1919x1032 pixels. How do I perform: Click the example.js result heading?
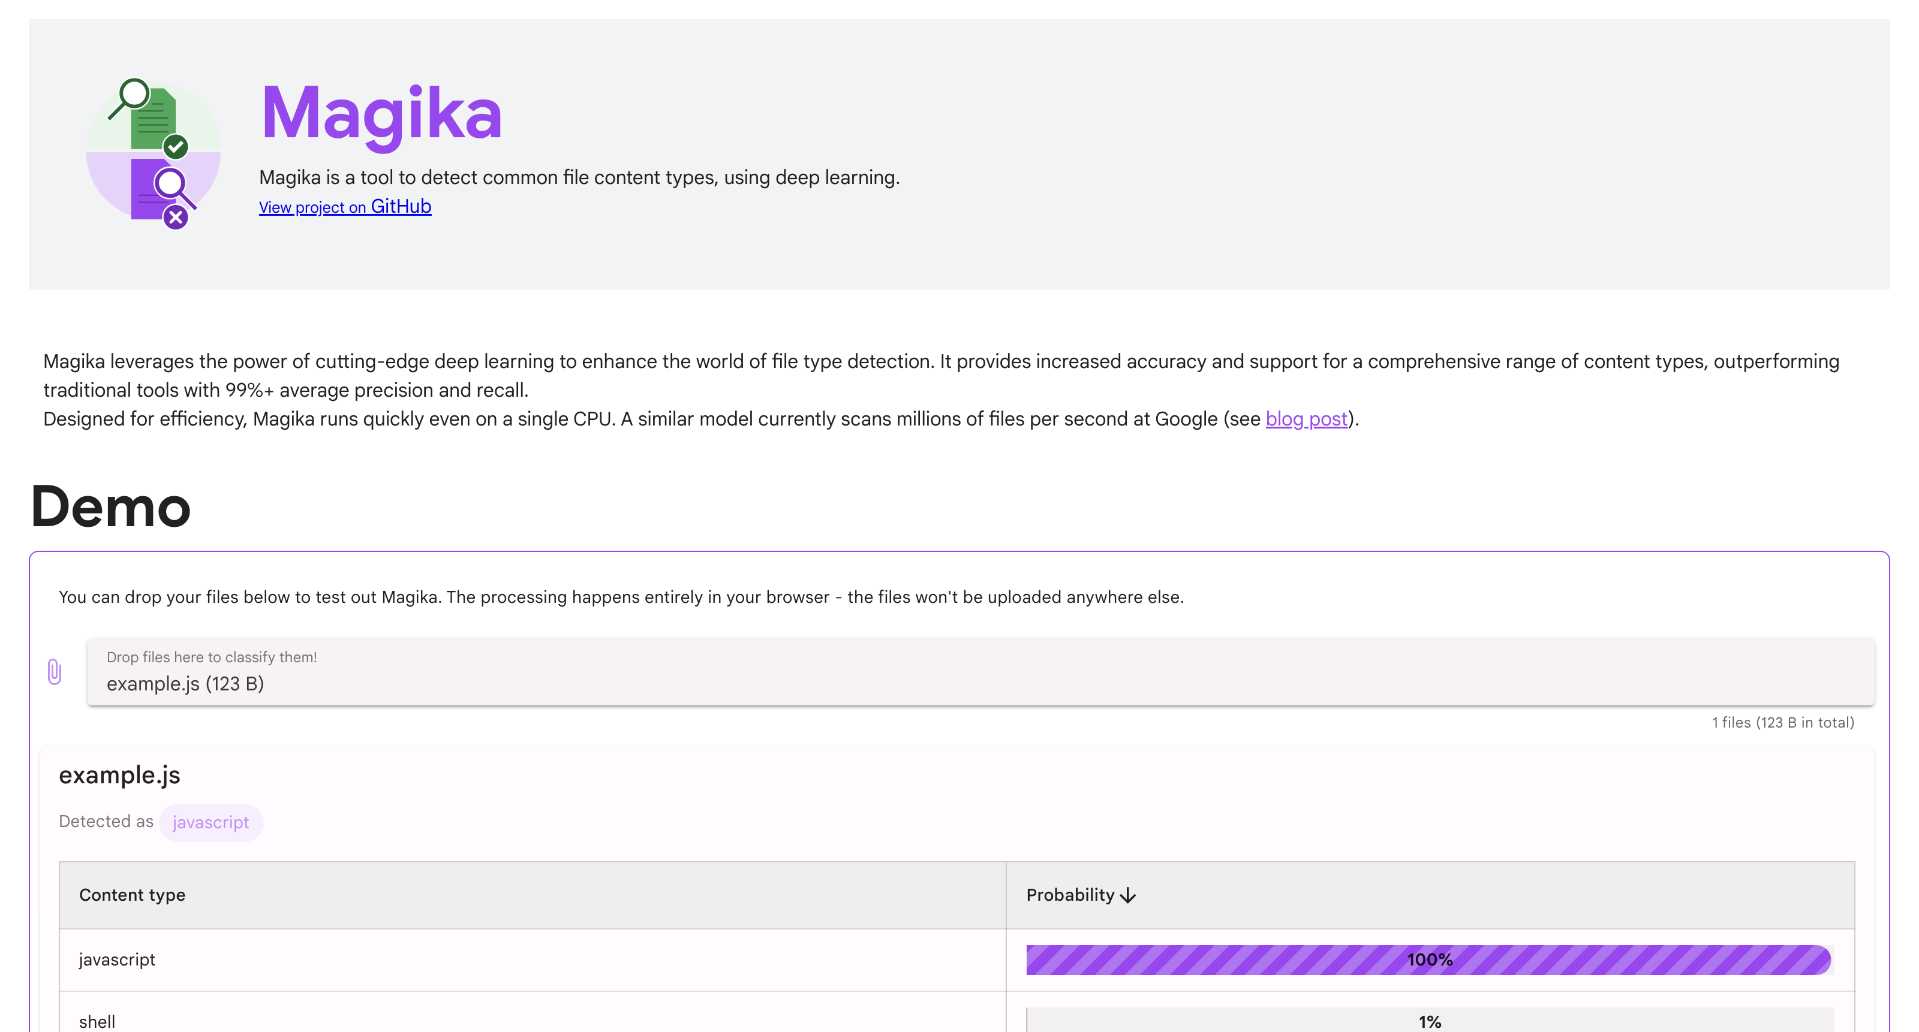click(x=119, y=775)
